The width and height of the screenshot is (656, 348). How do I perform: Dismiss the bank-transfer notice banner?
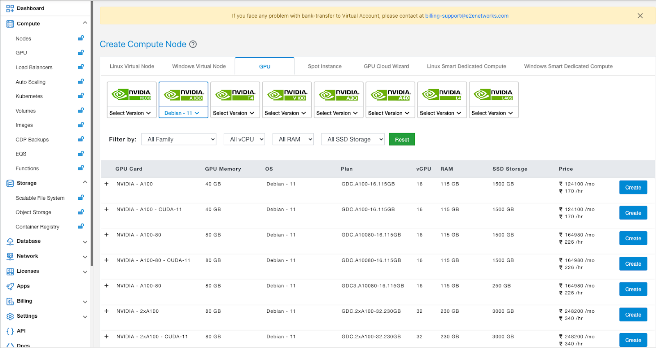[640, 16]
